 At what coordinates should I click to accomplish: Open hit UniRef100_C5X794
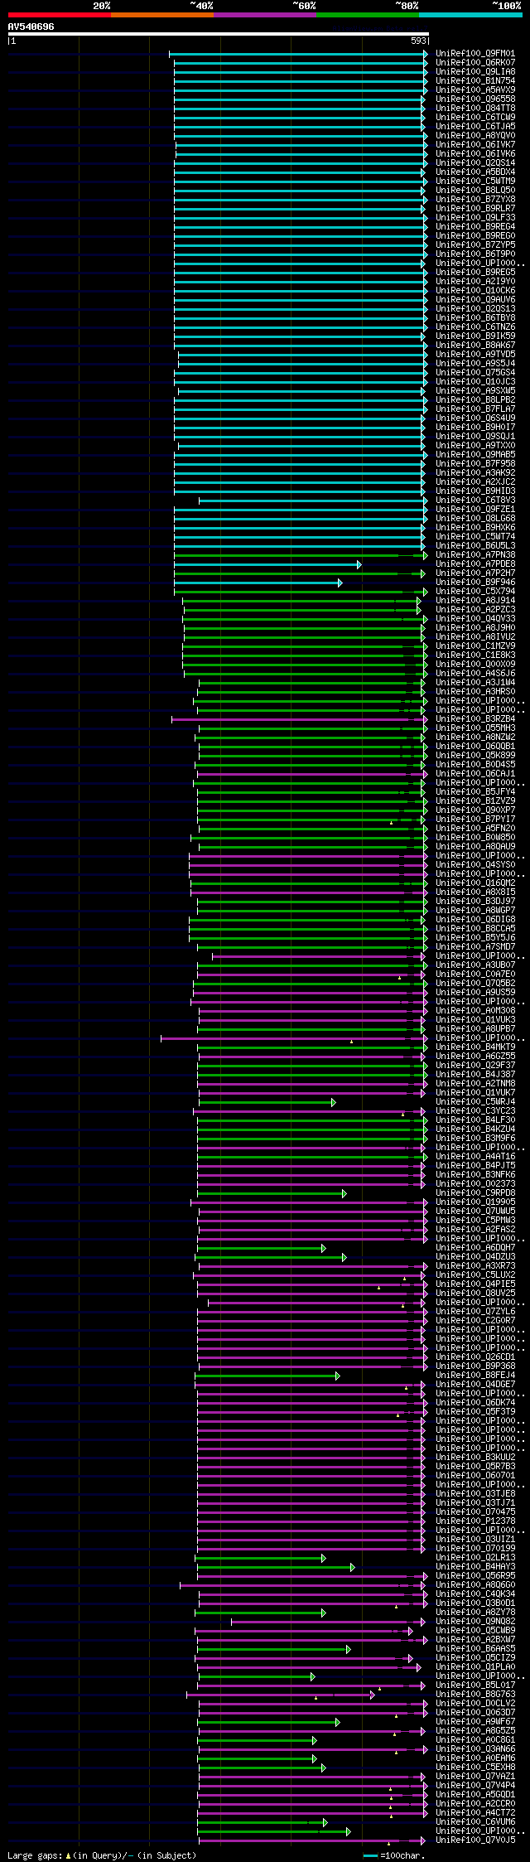click(x=475, y=592)
